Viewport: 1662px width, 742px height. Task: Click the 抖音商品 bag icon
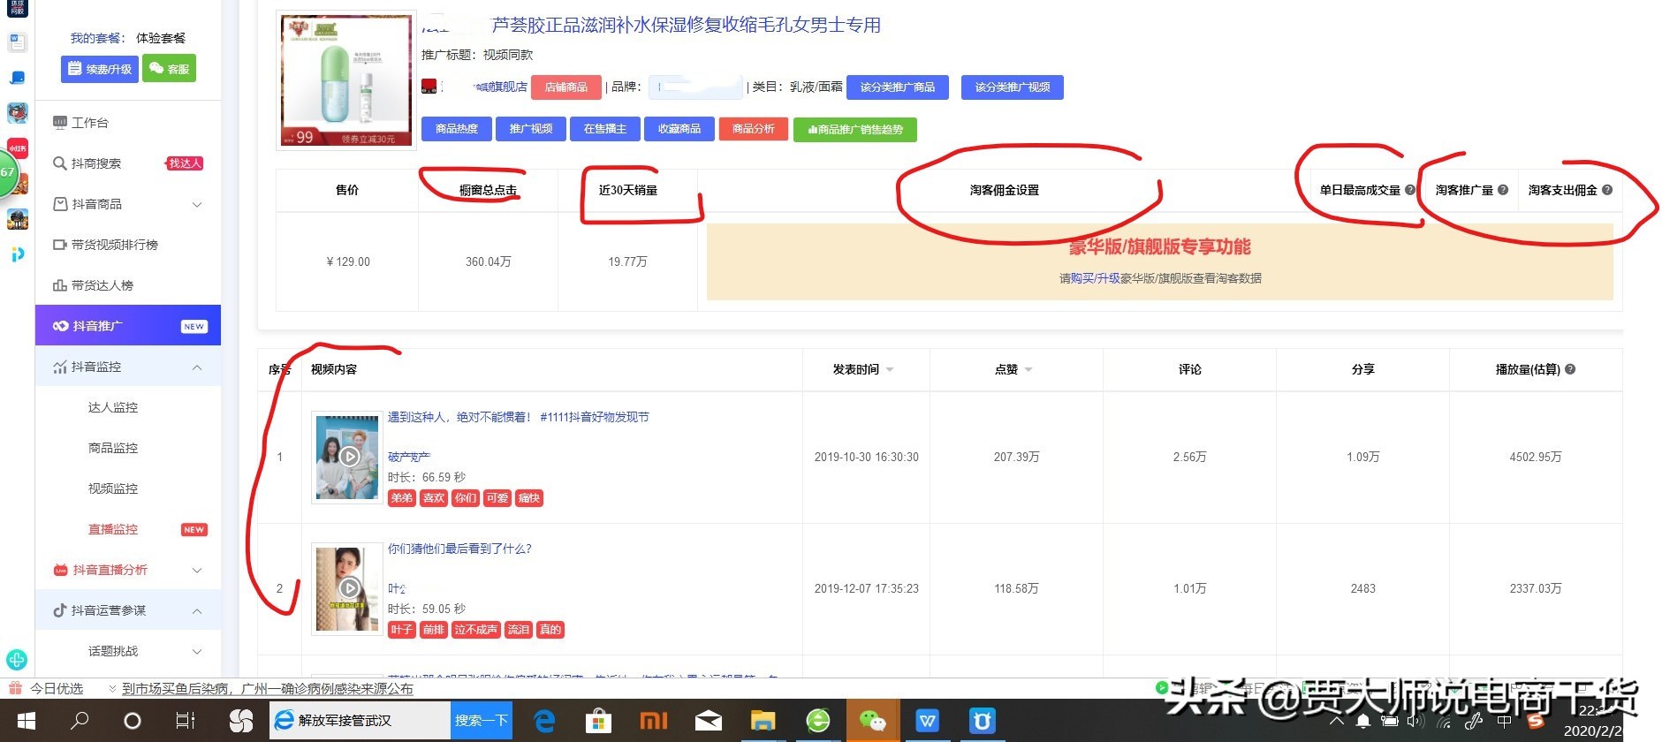tap(60, 204)
